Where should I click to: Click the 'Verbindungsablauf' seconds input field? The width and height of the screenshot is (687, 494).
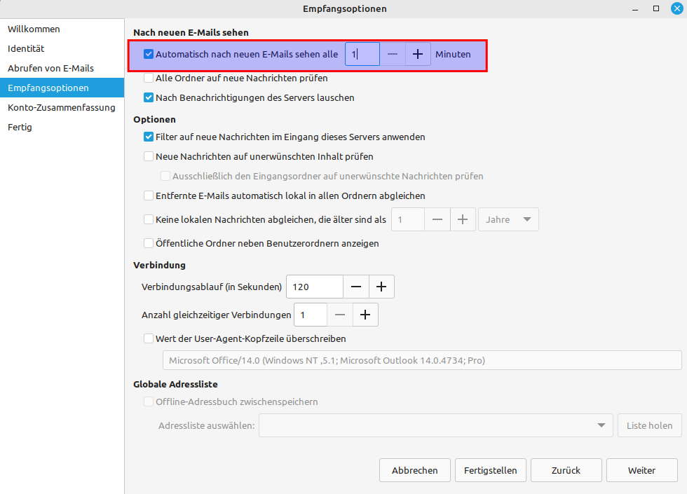pyautogui.click(x=315, y=287)
